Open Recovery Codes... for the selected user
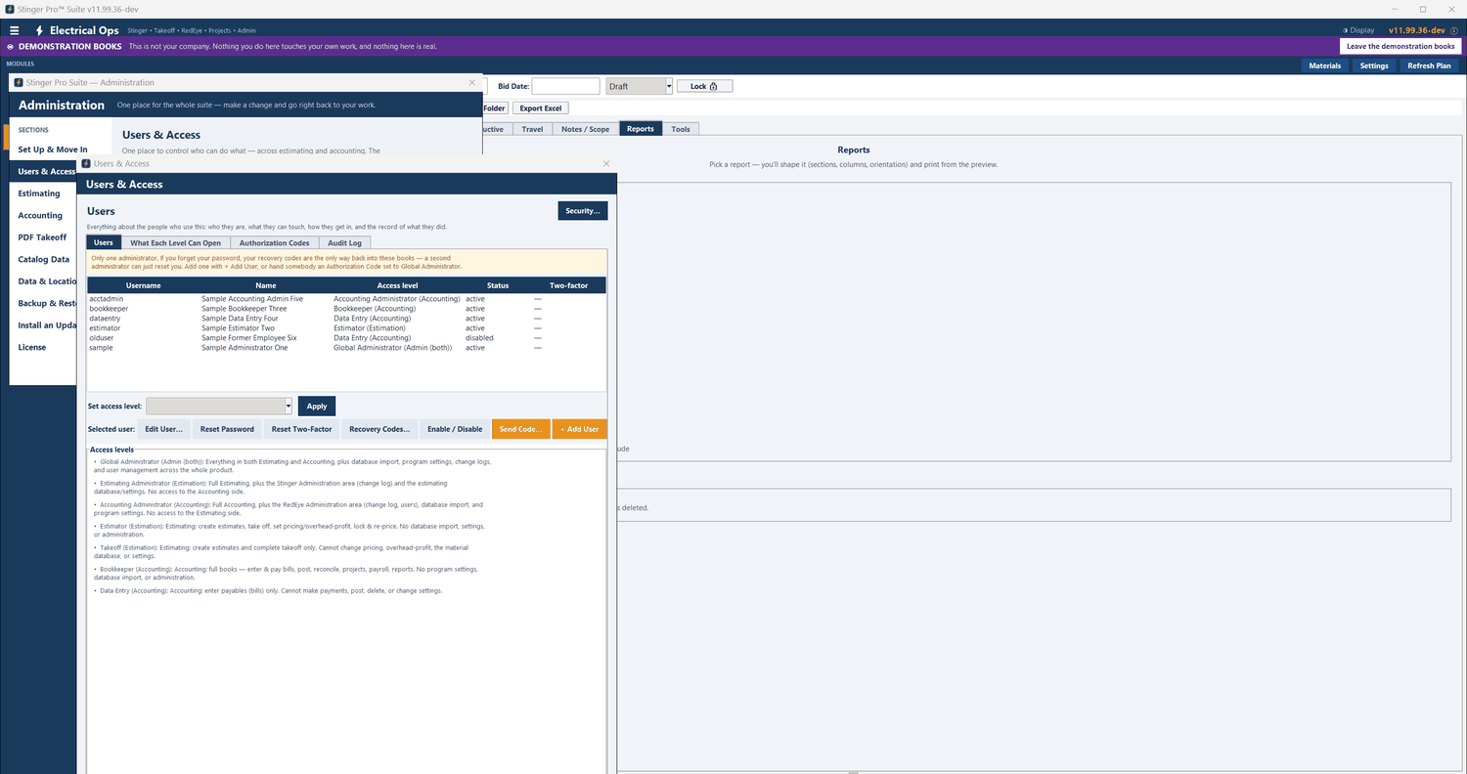The height and width of the screenshot is (774, 1467). tap(379, 429)
